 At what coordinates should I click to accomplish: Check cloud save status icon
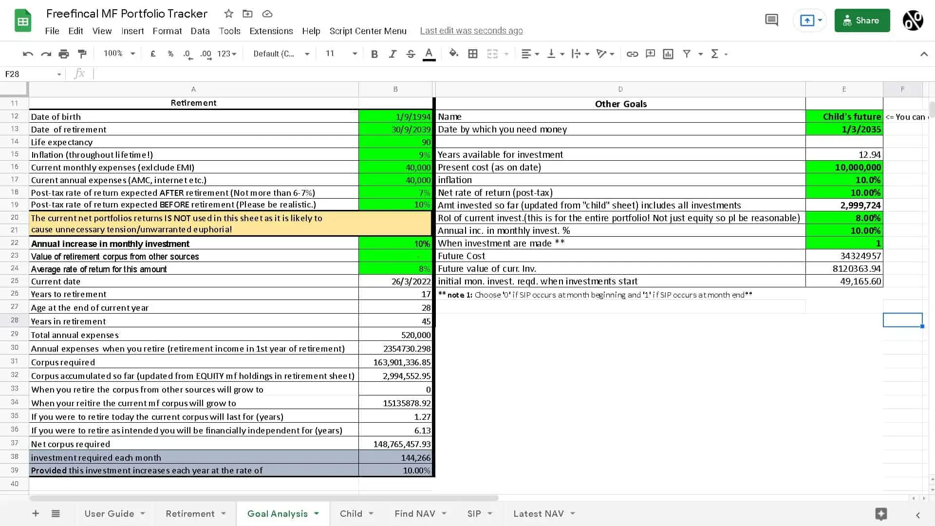[x=267, y=14]
